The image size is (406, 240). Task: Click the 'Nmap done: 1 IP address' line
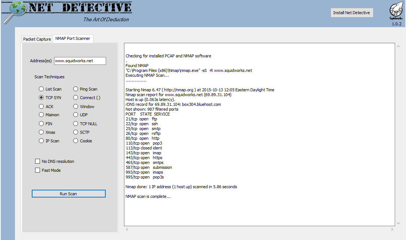tap(181, 187)
